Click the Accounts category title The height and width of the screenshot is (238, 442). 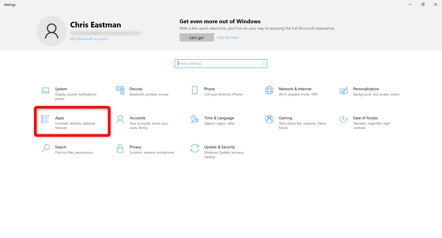coord(138,118)
